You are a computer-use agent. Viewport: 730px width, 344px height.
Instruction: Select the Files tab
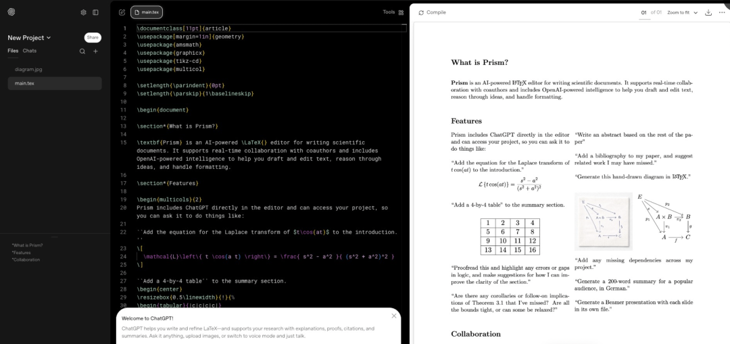pyautogui.click(x=13, y=51)
